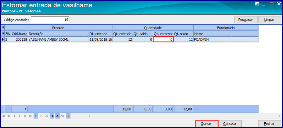Sort by Descrição column header

coord(58,34)
